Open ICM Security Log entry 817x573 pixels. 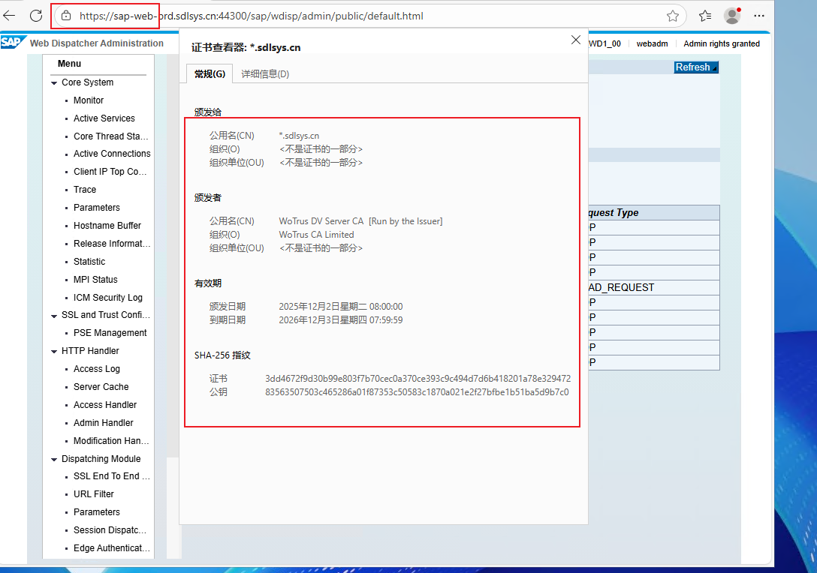[107, 298]
